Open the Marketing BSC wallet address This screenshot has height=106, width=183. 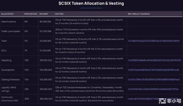[x=154, y=60]
